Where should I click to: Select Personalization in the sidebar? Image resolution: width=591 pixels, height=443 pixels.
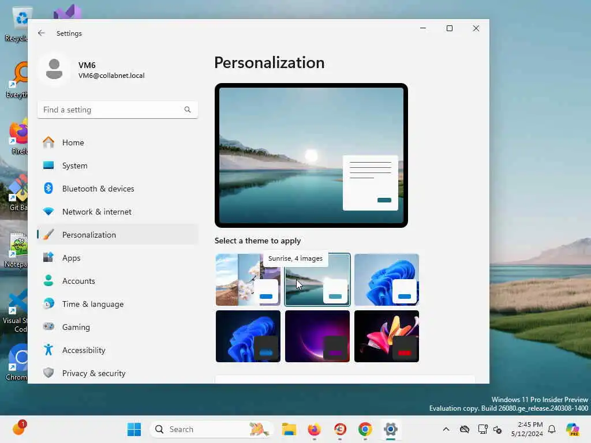coord(118,235)
